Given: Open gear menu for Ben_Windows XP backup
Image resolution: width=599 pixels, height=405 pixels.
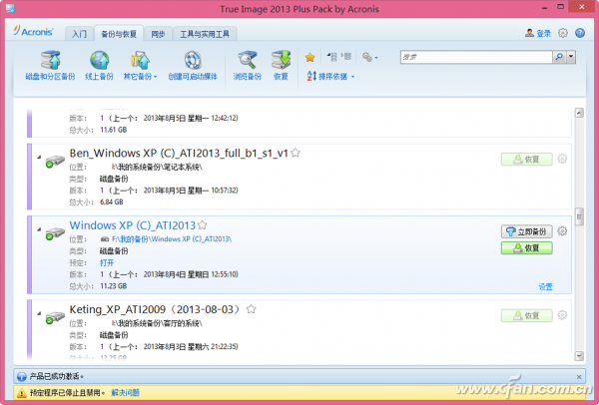Looking at the screenshot, I should [x=562, y=159].
